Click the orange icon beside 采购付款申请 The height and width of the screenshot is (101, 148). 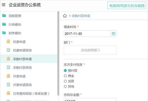click(8, 59)
